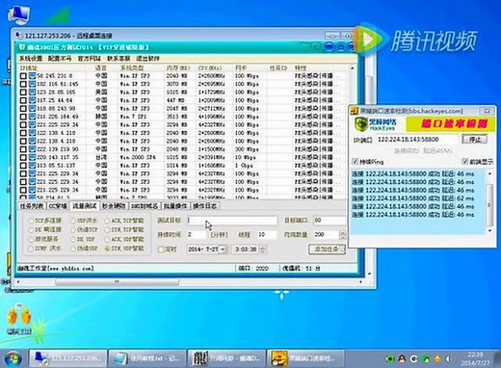Click the QQ penguin tray icon
This screenshot has width=501, height=368.
[x=402, y=358]
